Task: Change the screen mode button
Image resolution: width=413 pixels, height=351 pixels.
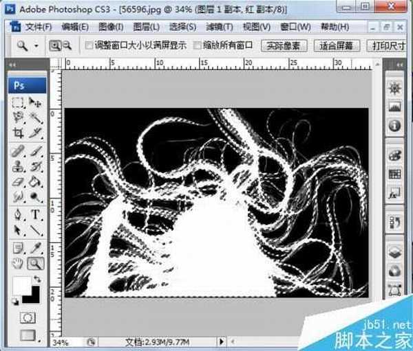Action: pos(28,335)
